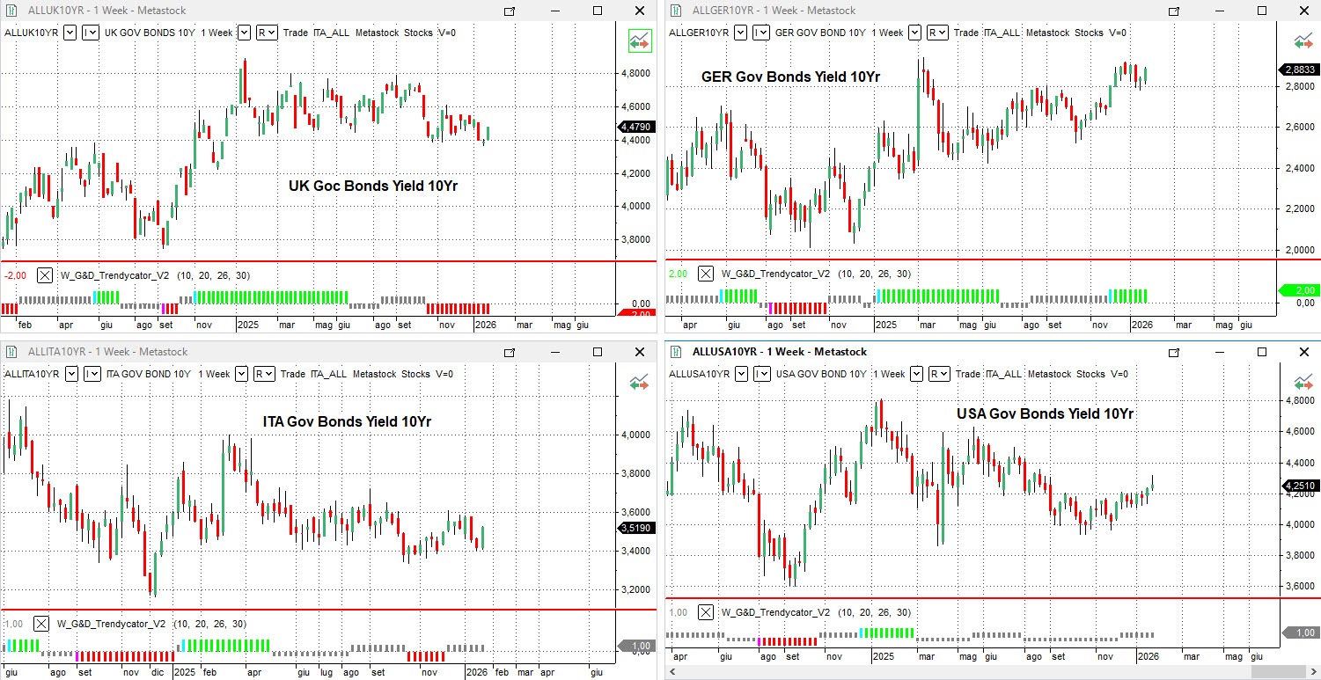Click the trade arrows icon in UK chart
Screen dimensions: 1321x680
click(x=639, y=40)
